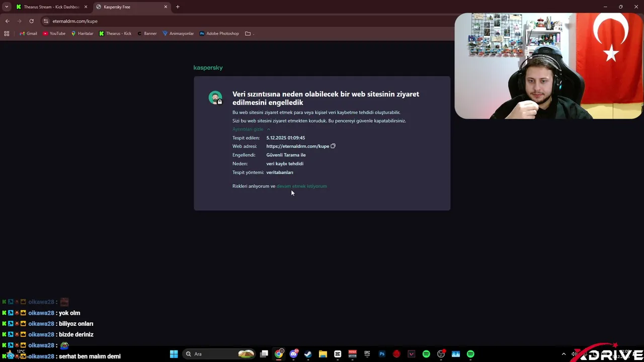Open OBS Studio from the taskbar

441,354
